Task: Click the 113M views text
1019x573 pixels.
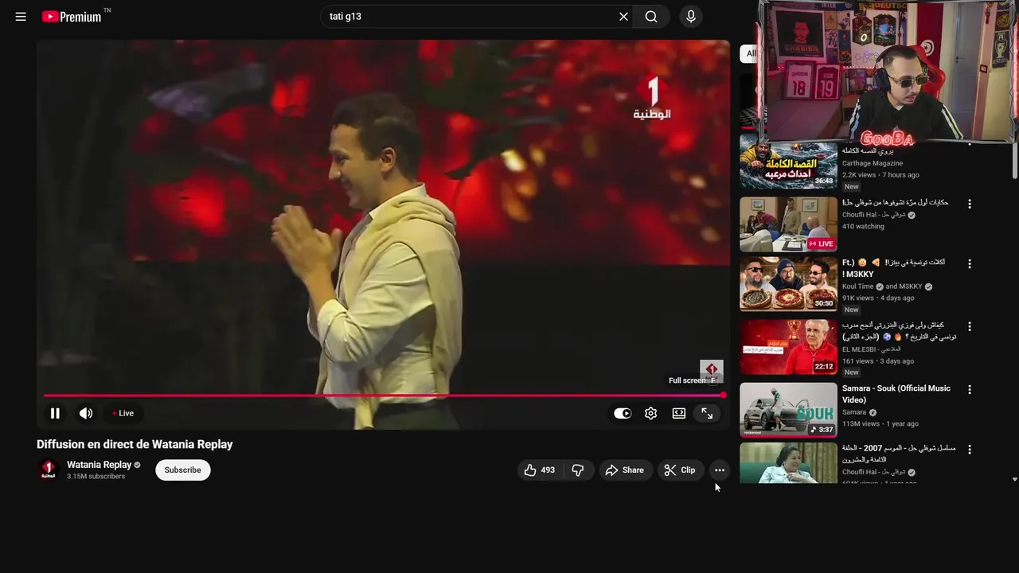Action: pyautogui.click(x=861, y=424)
